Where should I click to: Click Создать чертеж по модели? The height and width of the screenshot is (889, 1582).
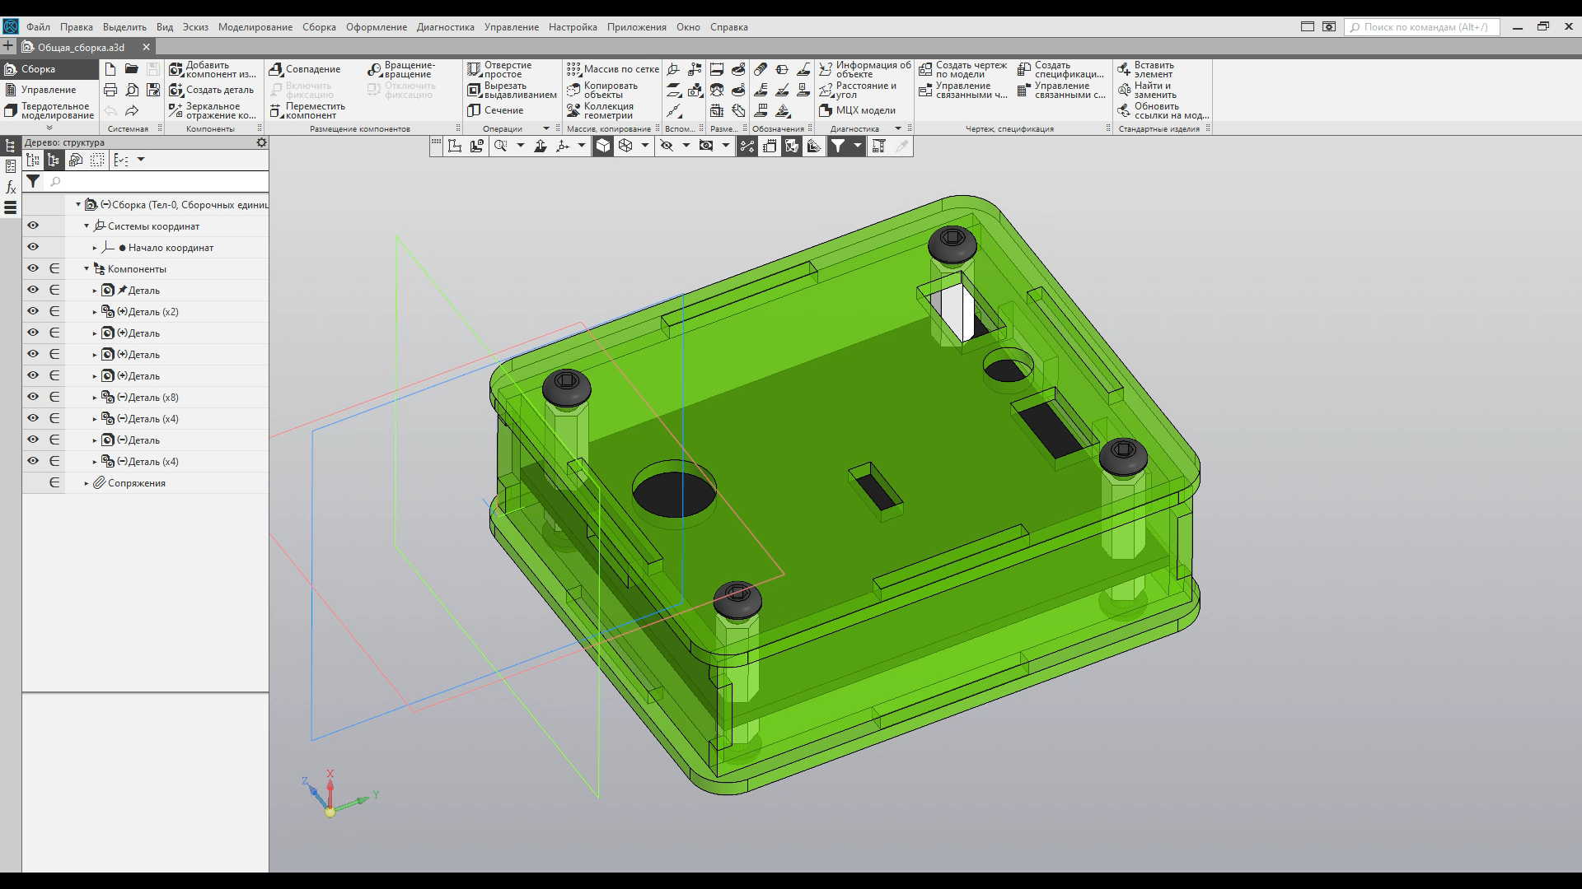point(962,69)
